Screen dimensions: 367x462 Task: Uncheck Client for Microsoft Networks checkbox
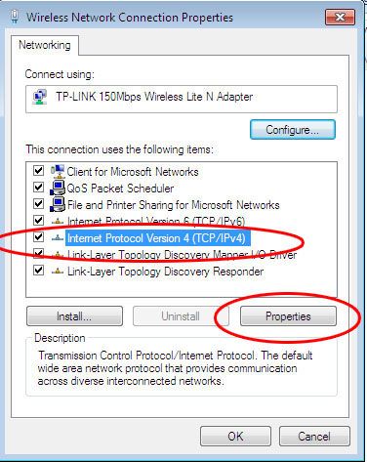(x=38, y=170)
